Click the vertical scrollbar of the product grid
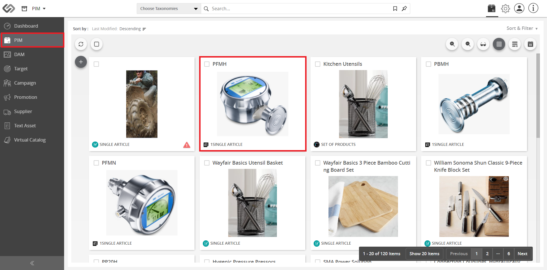Screen dimensions: 547x270 (x=538, y=96)
